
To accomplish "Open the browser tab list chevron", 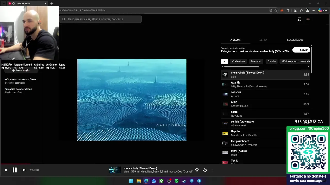I will [3, 4].
